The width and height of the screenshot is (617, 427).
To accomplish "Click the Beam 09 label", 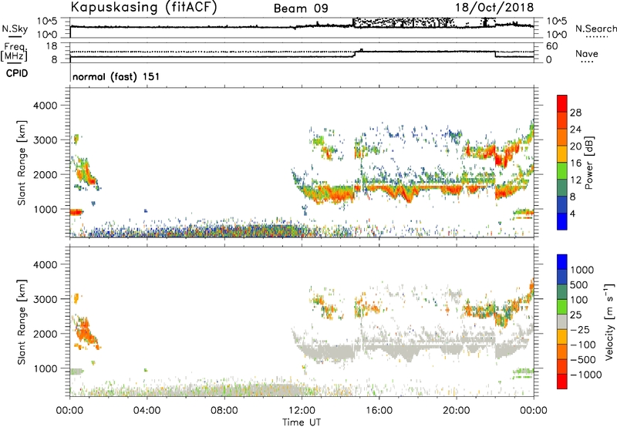I will pos(301,8).
